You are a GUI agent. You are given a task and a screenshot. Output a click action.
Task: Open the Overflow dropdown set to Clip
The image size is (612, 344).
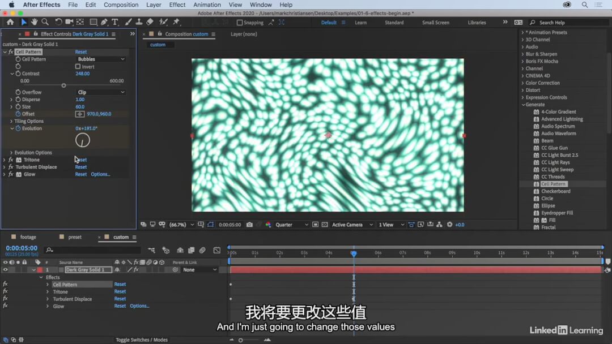(x=100, y=92)
